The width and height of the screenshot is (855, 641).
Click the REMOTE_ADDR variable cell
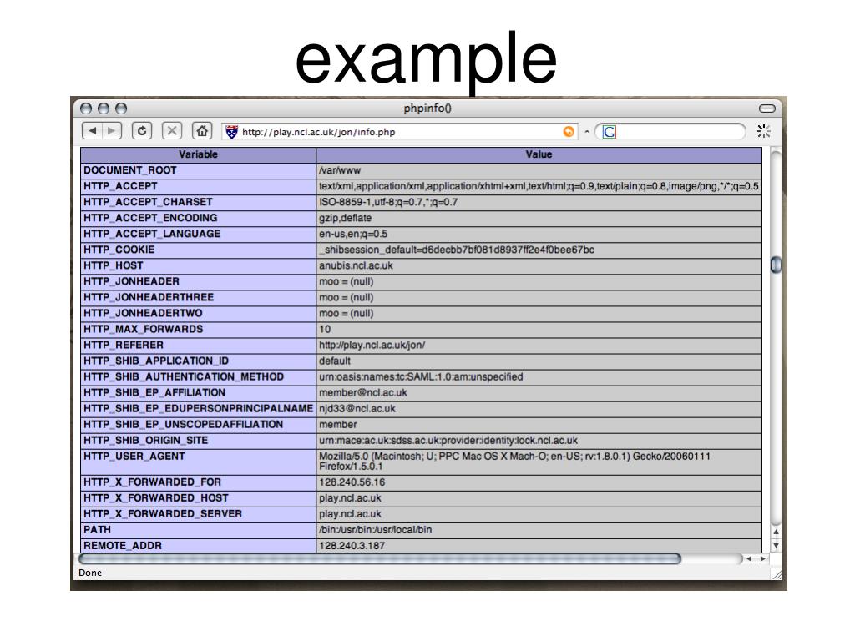(198, 545)
